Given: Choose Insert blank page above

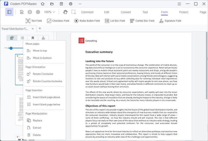Looking at the screenshot, I should pyautogui.click(x=44, y=97).
